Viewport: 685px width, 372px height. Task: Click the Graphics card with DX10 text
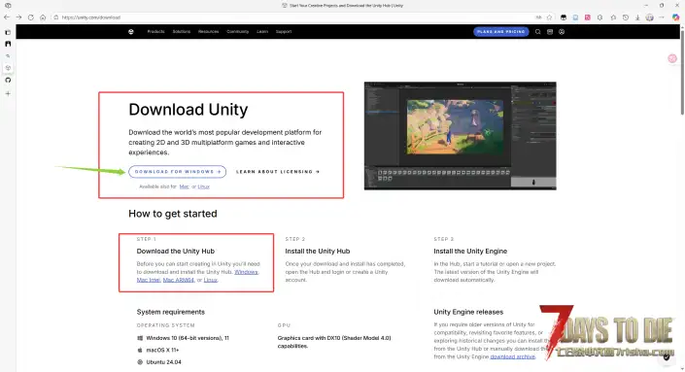pos(334,342)
